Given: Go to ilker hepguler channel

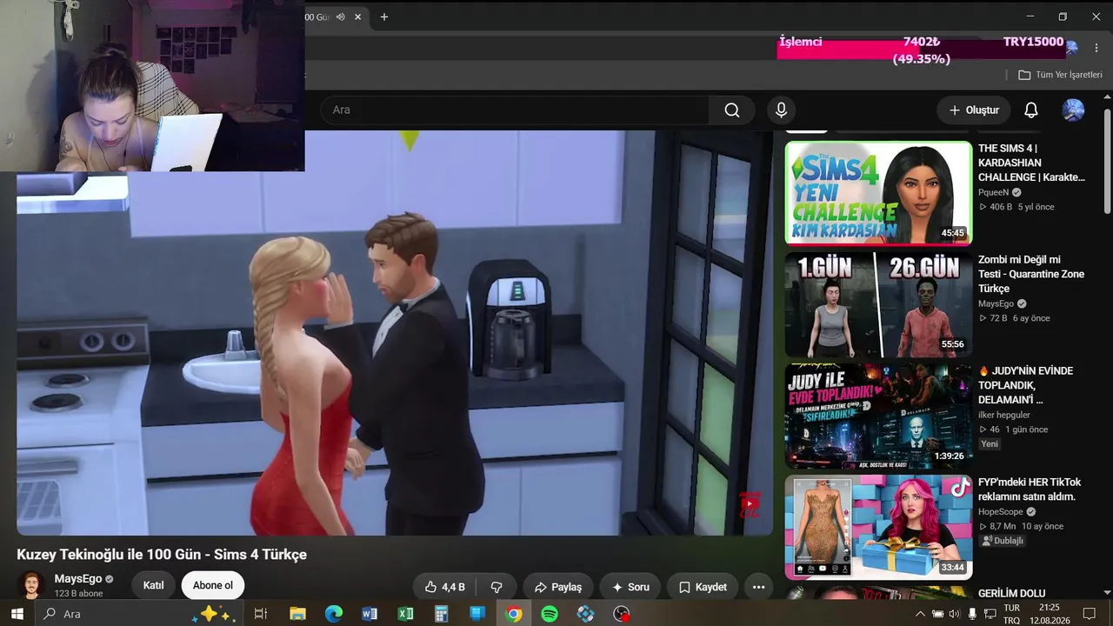Looking at the screenshot, I should [x=1004, y=416].
